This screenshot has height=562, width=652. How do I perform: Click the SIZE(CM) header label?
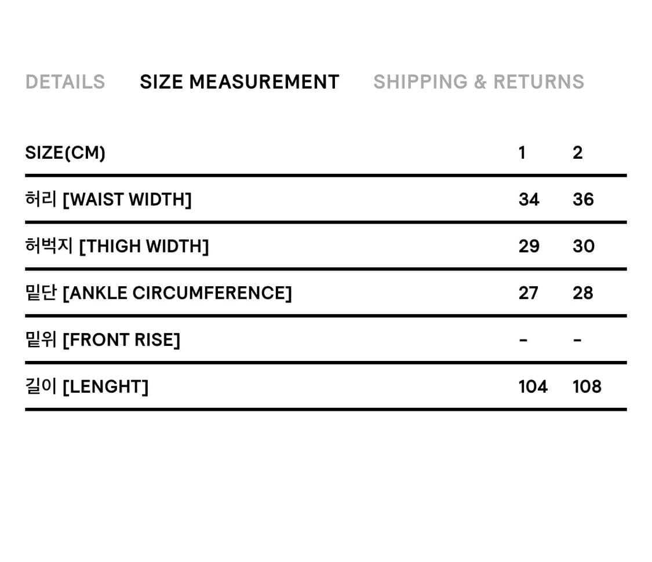(x=65, y=153)
